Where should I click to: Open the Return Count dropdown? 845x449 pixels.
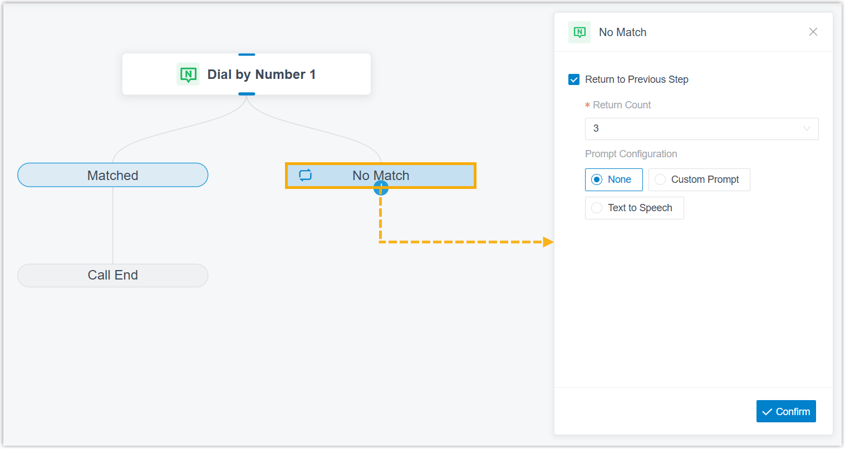tap(702, 129)
